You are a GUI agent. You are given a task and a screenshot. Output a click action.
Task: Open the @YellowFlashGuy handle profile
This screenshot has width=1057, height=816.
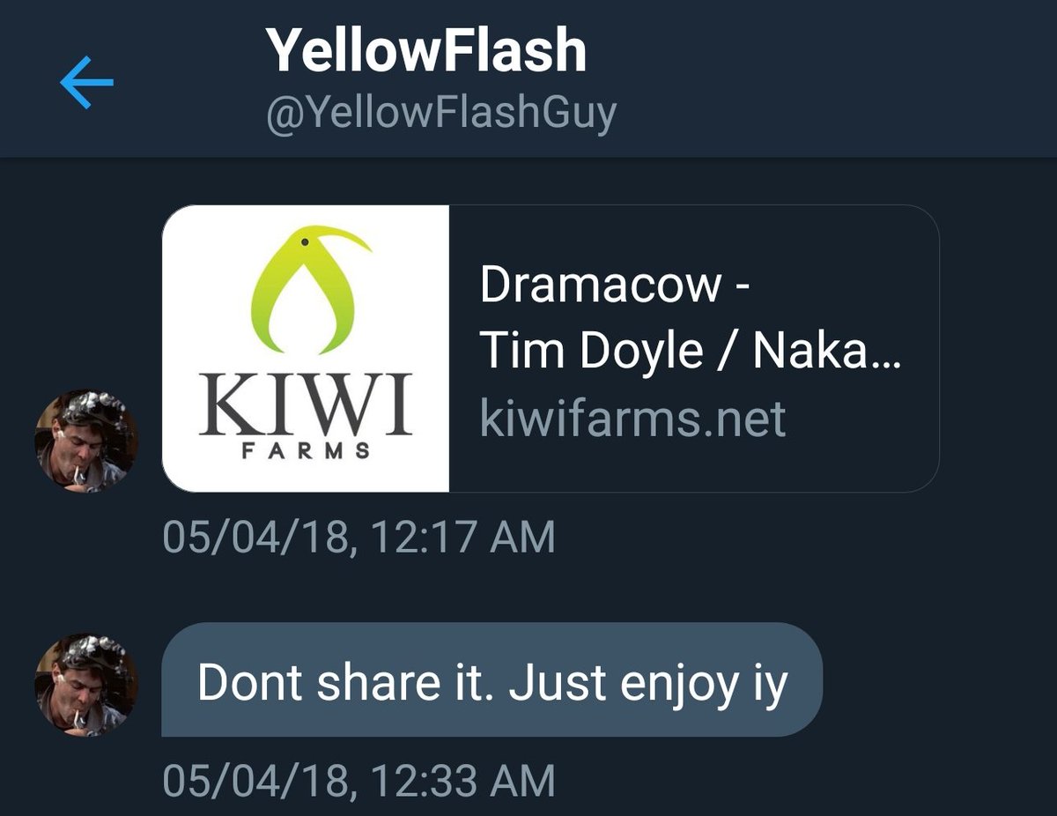pos(441,113)
